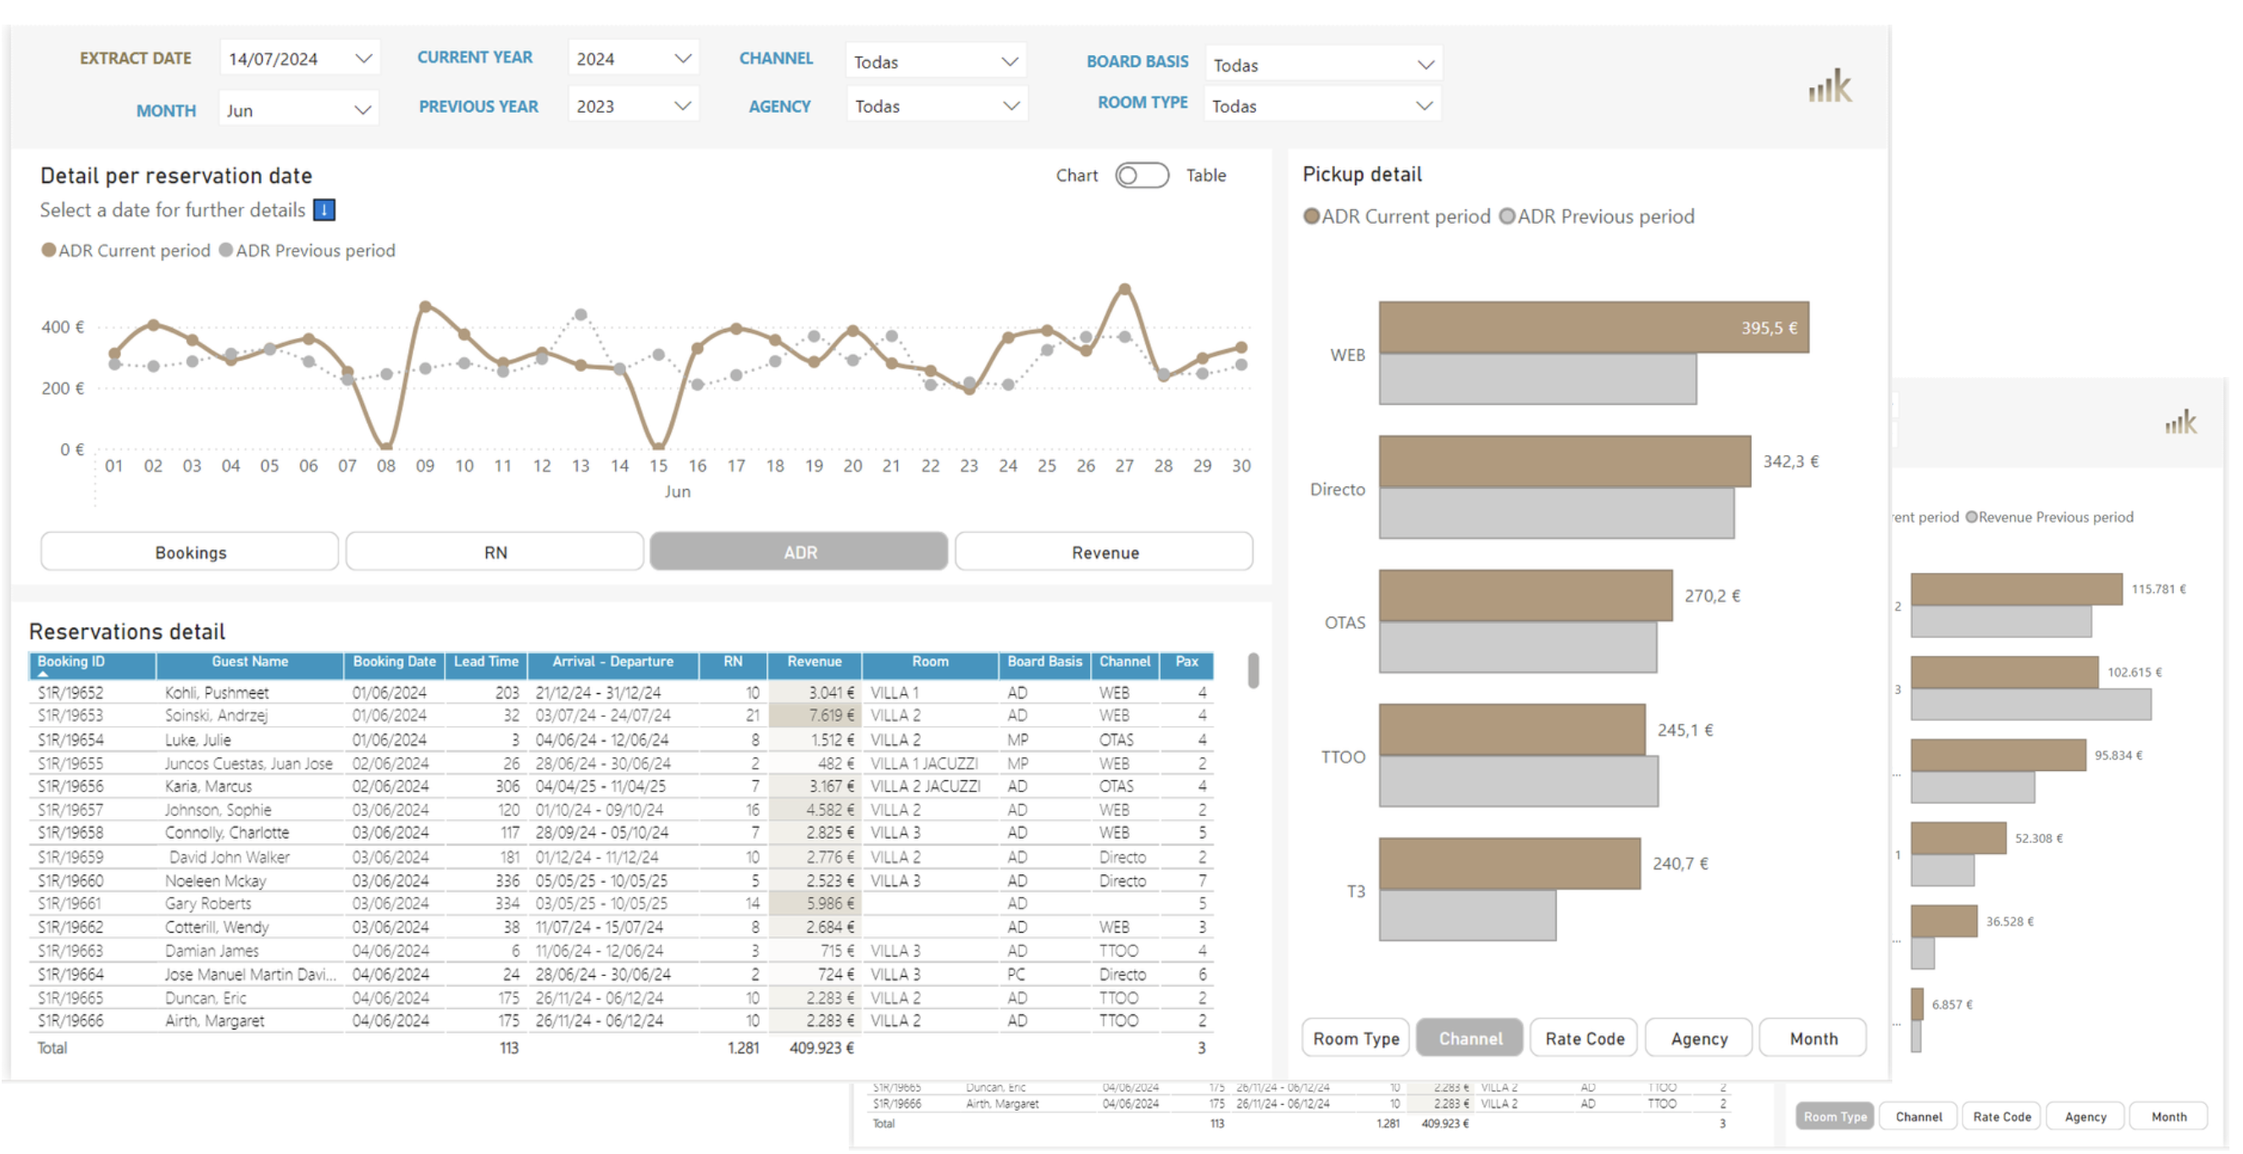Select guest 'David John Walker' row

tap(621, 857)
